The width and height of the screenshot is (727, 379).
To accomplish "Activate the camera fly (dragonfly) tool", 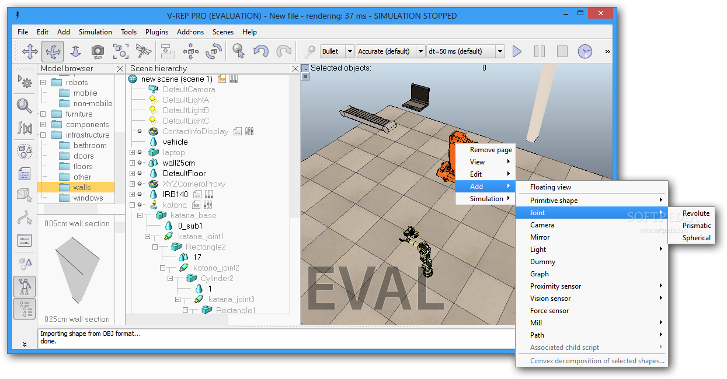I will coord(143,51).
